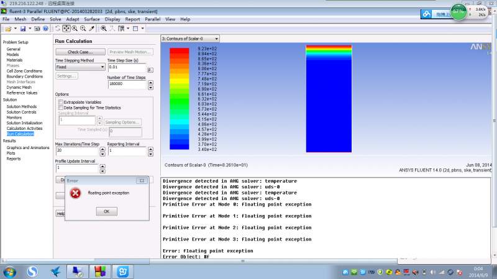Open the blue square app taskbar icon
This screenshot has height=279, width=497.
[x=122, y=272]
